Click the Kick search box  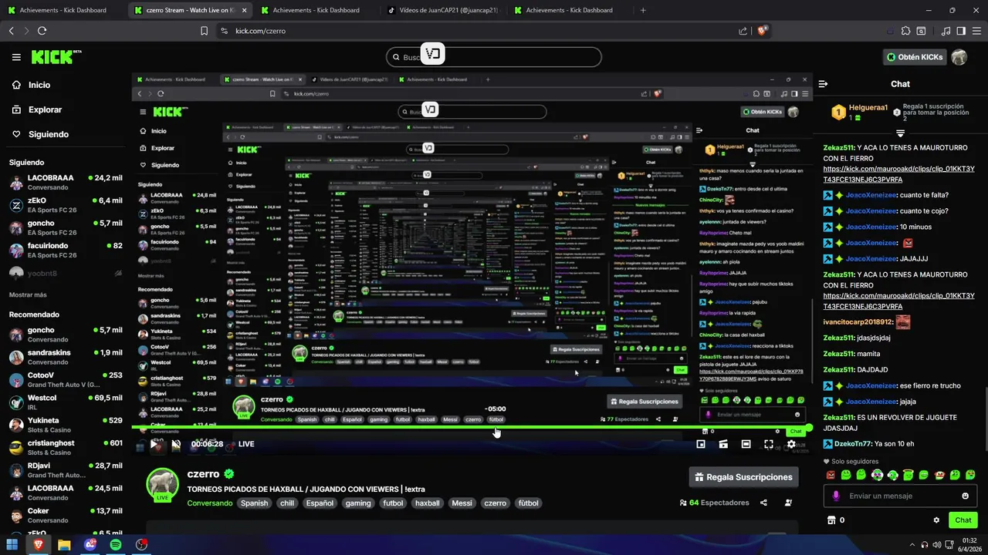tap(494, 57)
